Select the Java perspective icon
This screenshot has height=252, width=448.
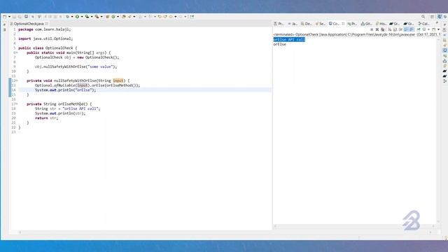click(440, 17)
